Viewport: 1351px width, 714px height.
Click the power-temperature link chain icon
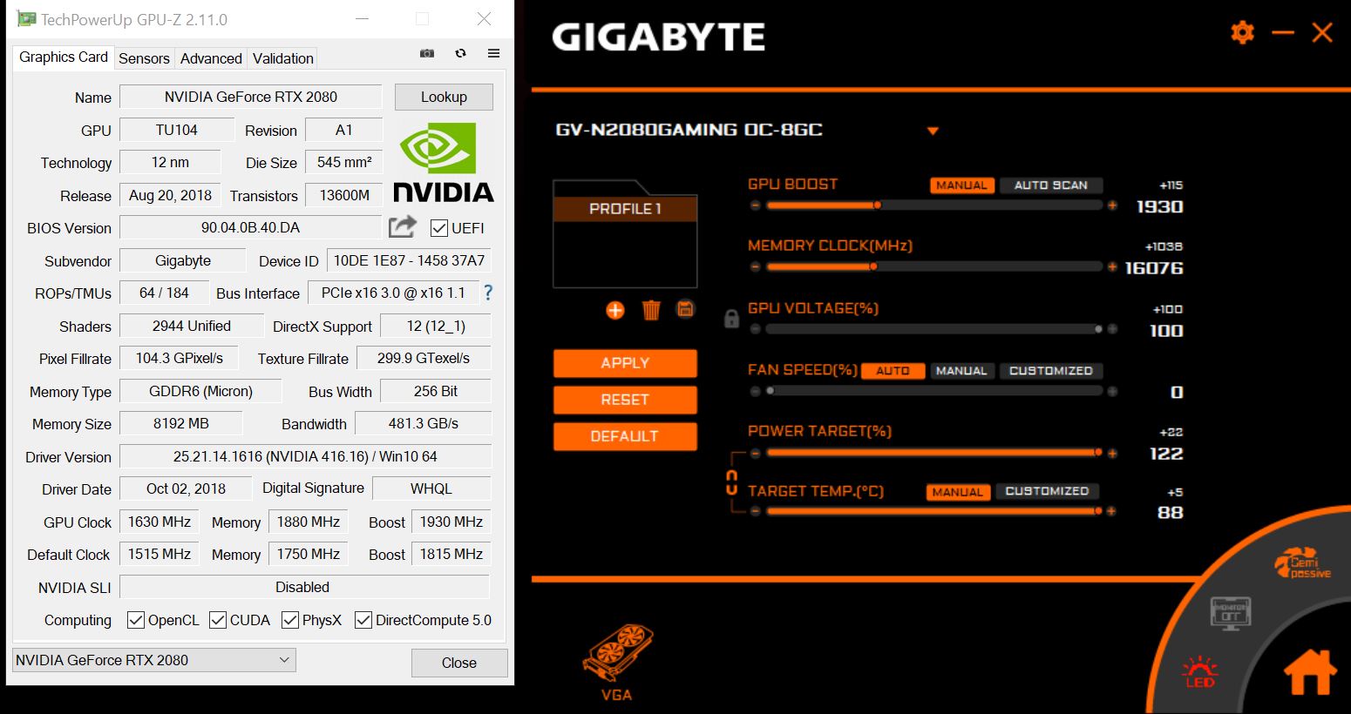pos(732,482)
